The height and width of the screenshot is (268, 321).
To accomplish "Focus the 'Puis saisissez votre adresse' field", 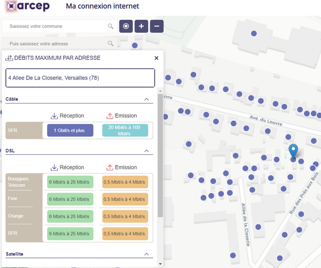I will coord(59,43).
